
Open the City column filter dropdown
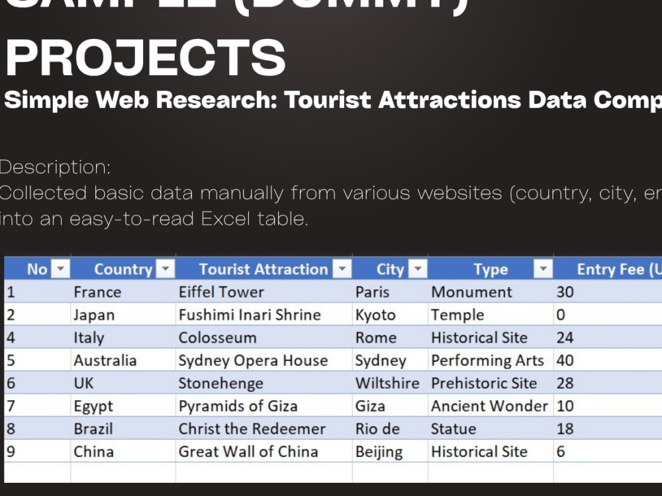tap(418, 269)
